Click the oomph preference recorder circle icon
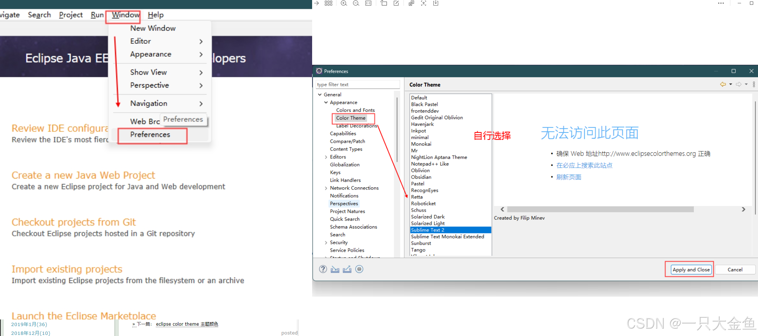This screenshot has height=336, width=758. [x=359, y=269]
